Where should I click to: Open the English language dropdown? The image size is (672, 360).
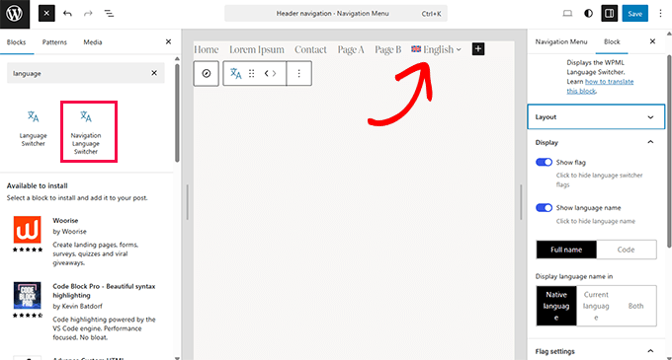click(436, 49)
